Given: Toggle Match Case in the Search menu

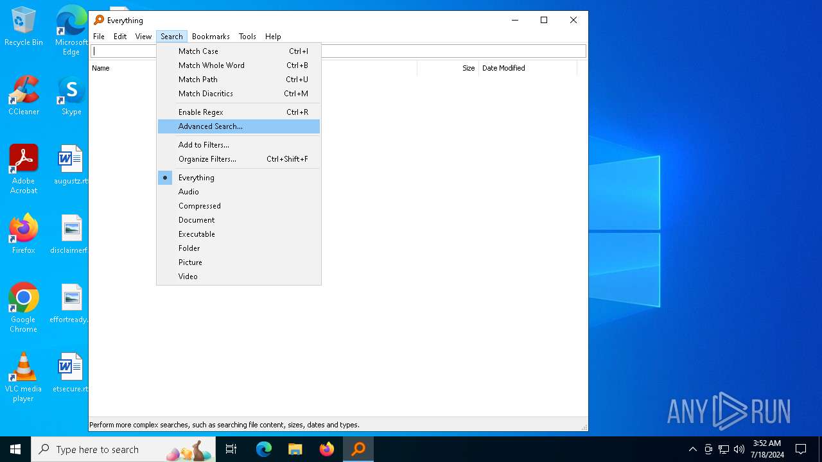Looking at the screenshot, I should click(x=239, y=51).
